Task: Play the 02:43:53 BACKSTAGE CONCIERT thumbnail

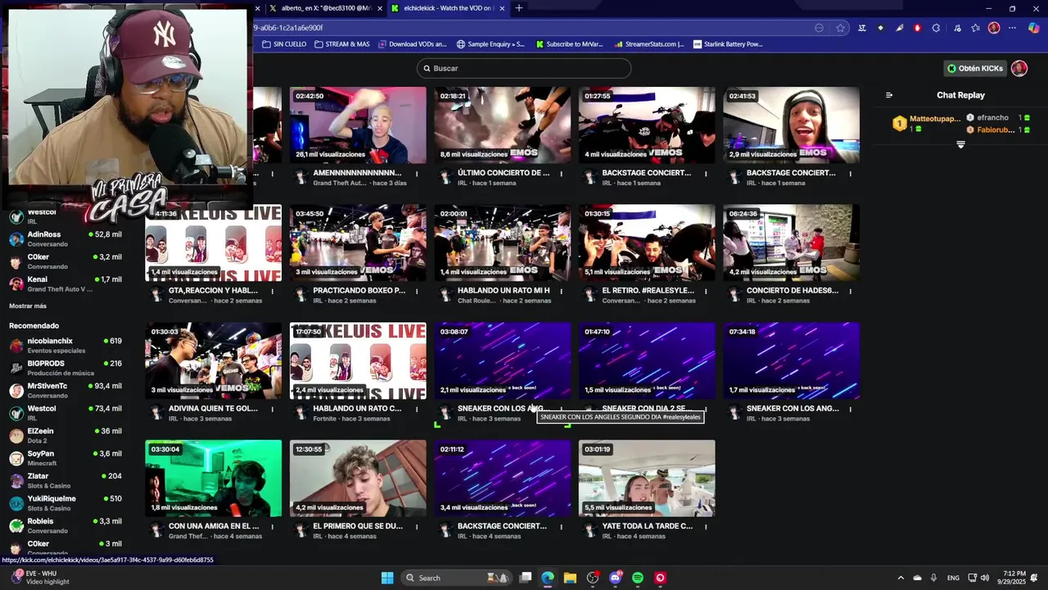Action: coord(791,125)
